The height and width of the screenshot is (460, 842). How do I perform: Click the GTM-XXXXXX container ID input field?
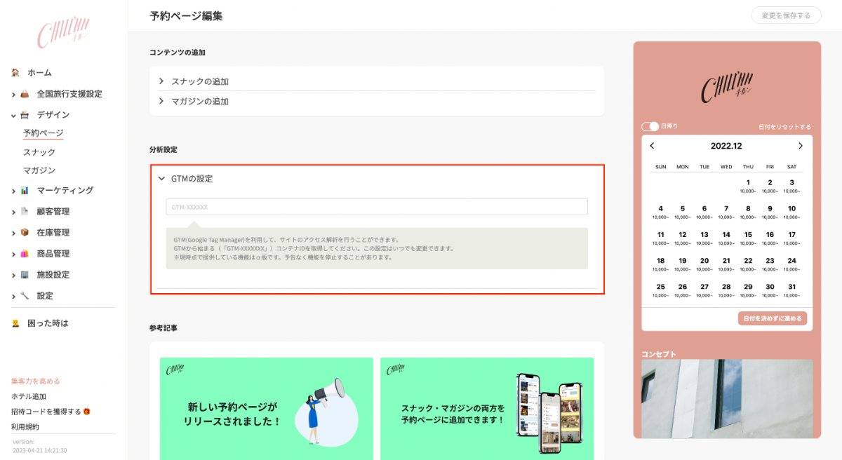pyautogui.click(x=377, y=207)
